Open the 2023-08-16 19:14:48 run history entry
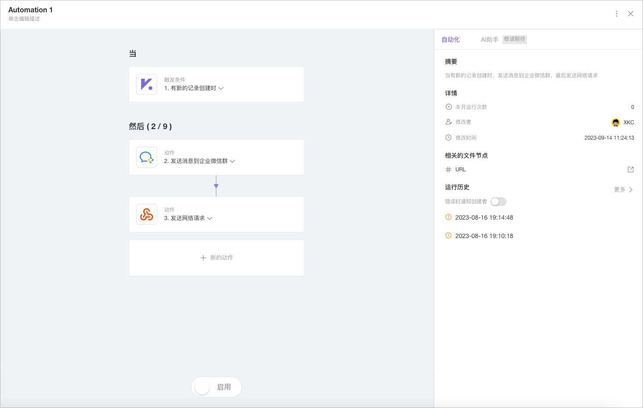This screenshot has width=643, height=408. (484, 217)
